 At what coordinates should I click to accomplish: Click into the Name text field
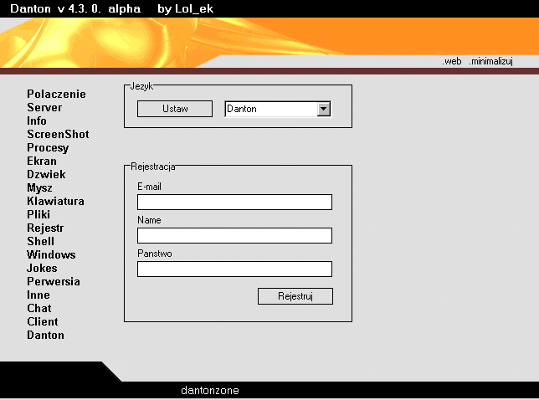234,235
